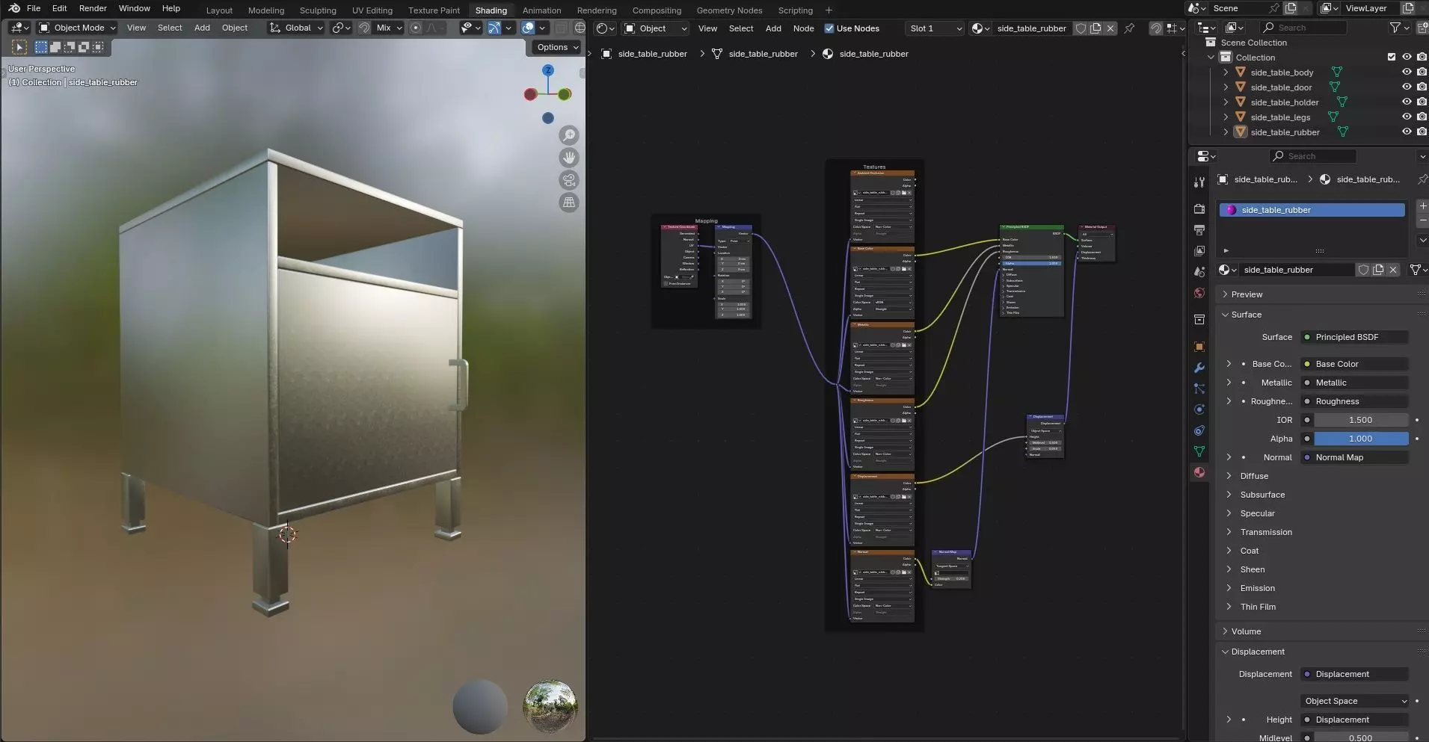Switch perspective/orthographic grid gizmo icon

coord(569,202)
